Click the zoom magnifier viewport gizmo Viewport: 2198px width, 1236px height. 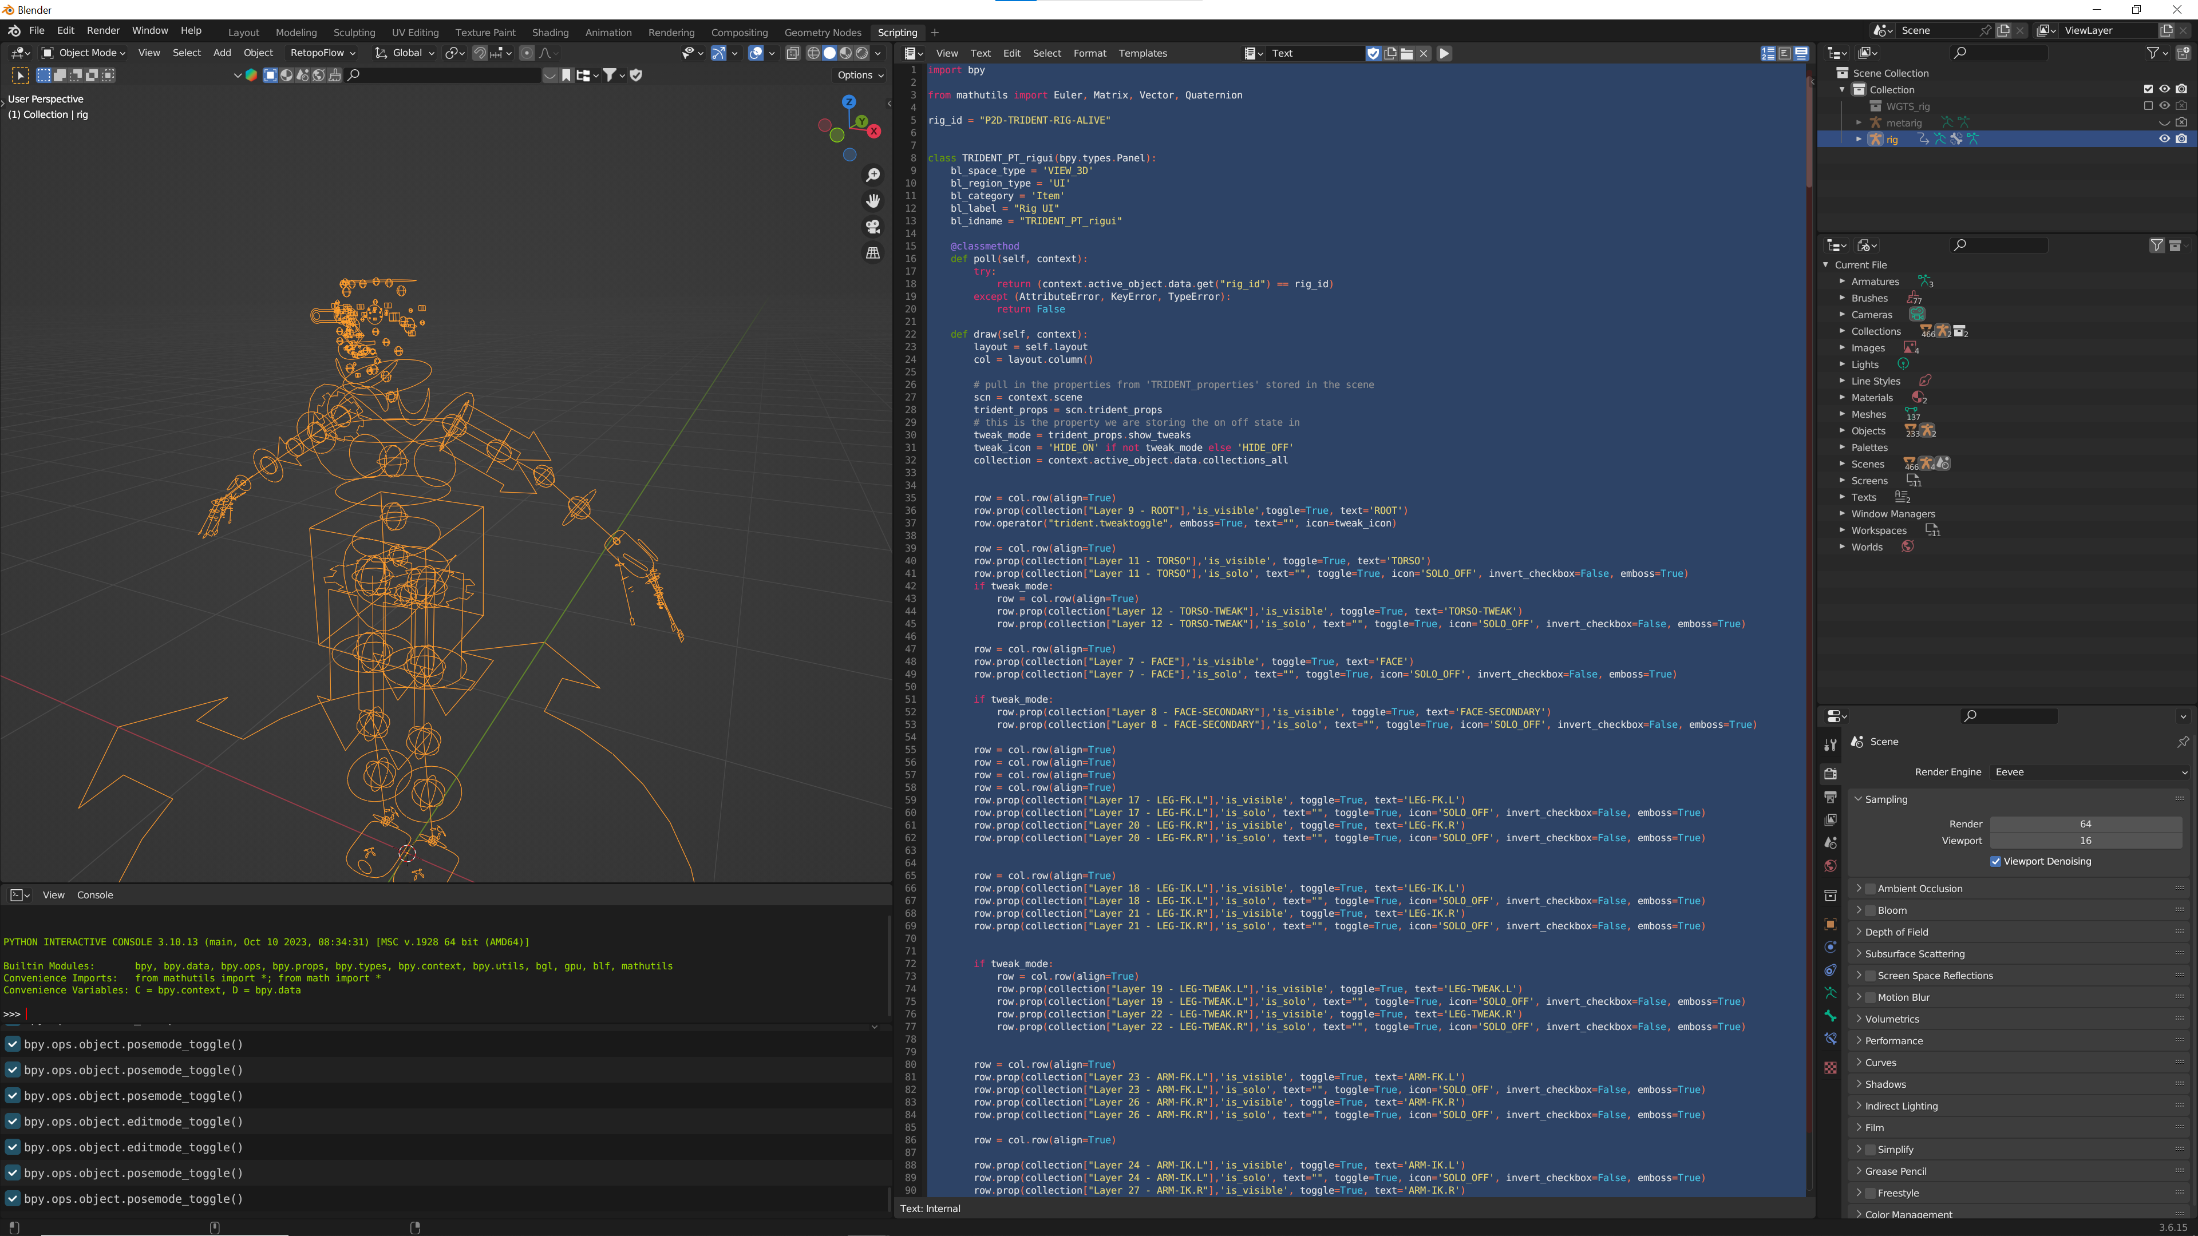coord(873,175)
